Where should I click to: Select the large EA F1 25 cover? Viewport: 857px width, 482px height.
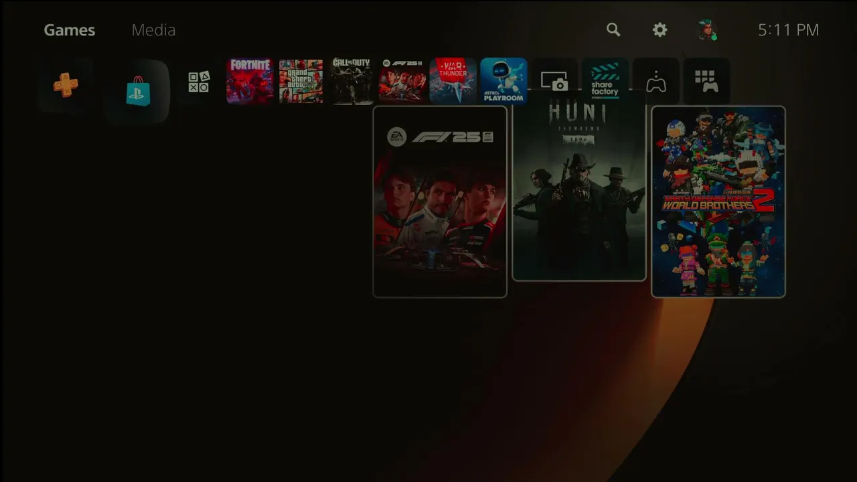click(x=440, y=202)
